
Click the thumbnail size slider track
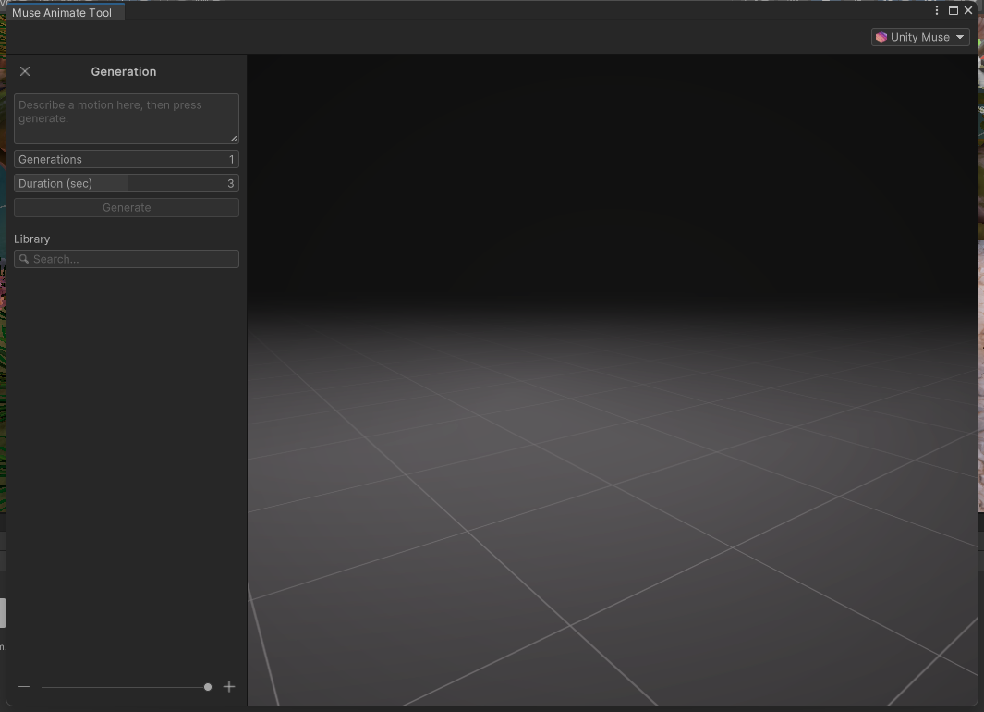(120, 687)
